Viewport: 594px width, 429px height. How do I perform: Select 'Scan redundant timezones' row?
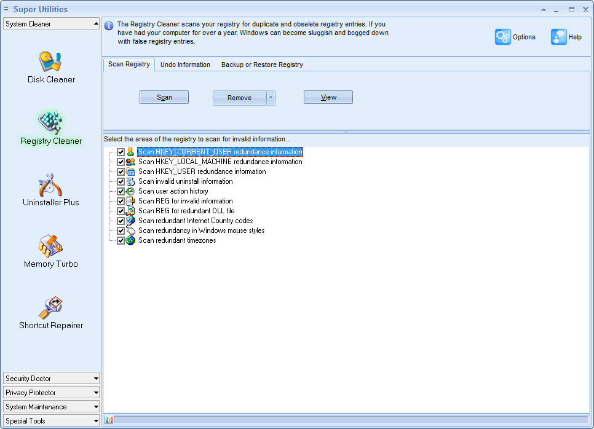(x=177, y=240)
